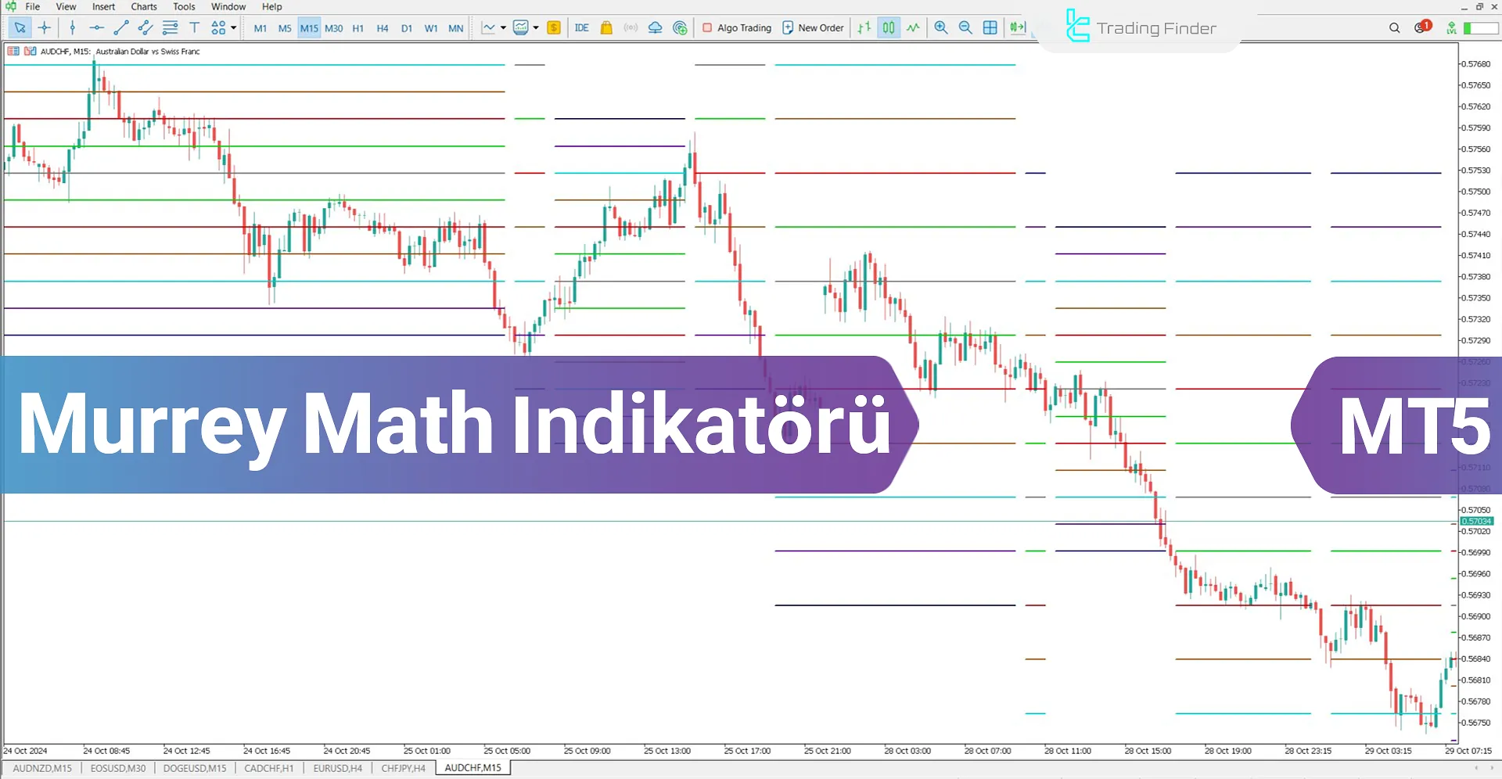Image resolution: width=1502 pixels, height=779 pixels.
Task: Select the Trendline drawing tool
Action: tap(122, 27)
